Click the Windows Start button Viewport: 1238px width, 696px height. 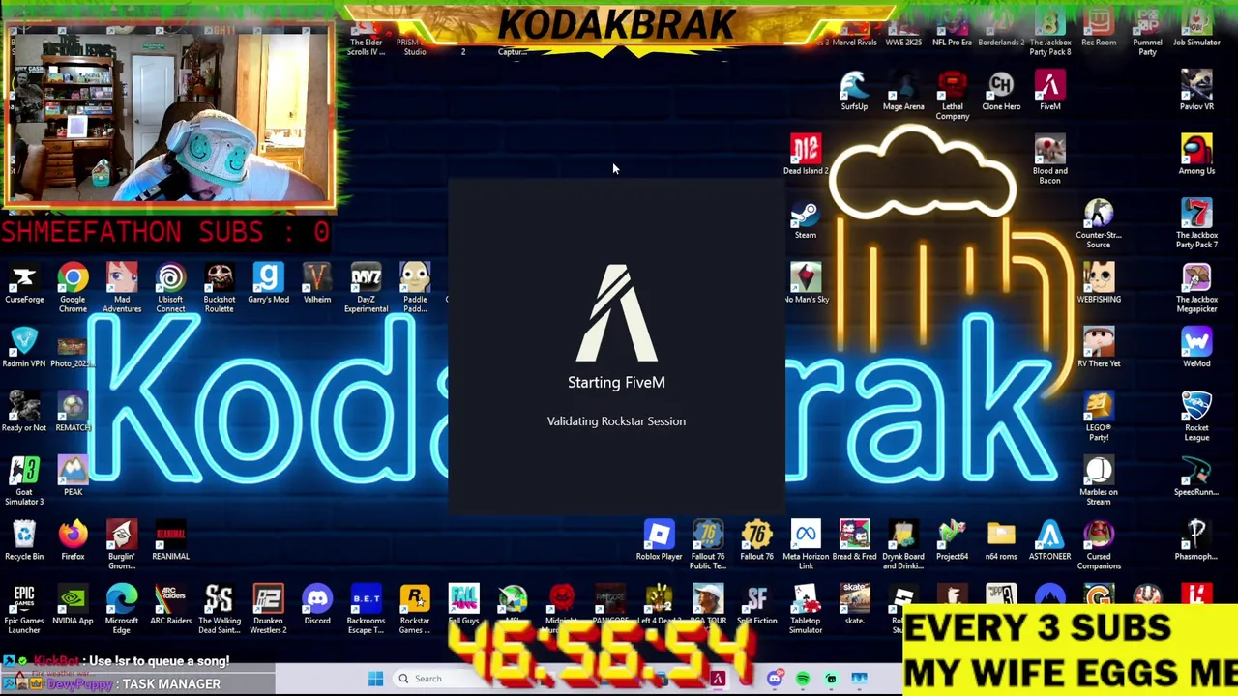coord(375,679)
